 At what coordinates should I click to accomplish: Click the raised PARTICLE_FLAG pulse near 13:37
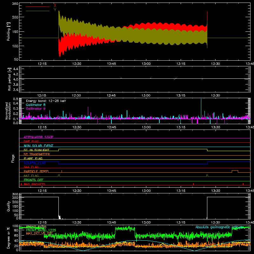pyautogui.click(x=235, y=171)
